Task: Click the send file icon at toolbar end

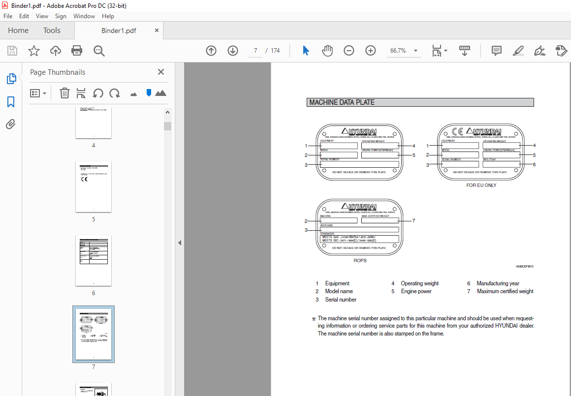Action: 562,51
